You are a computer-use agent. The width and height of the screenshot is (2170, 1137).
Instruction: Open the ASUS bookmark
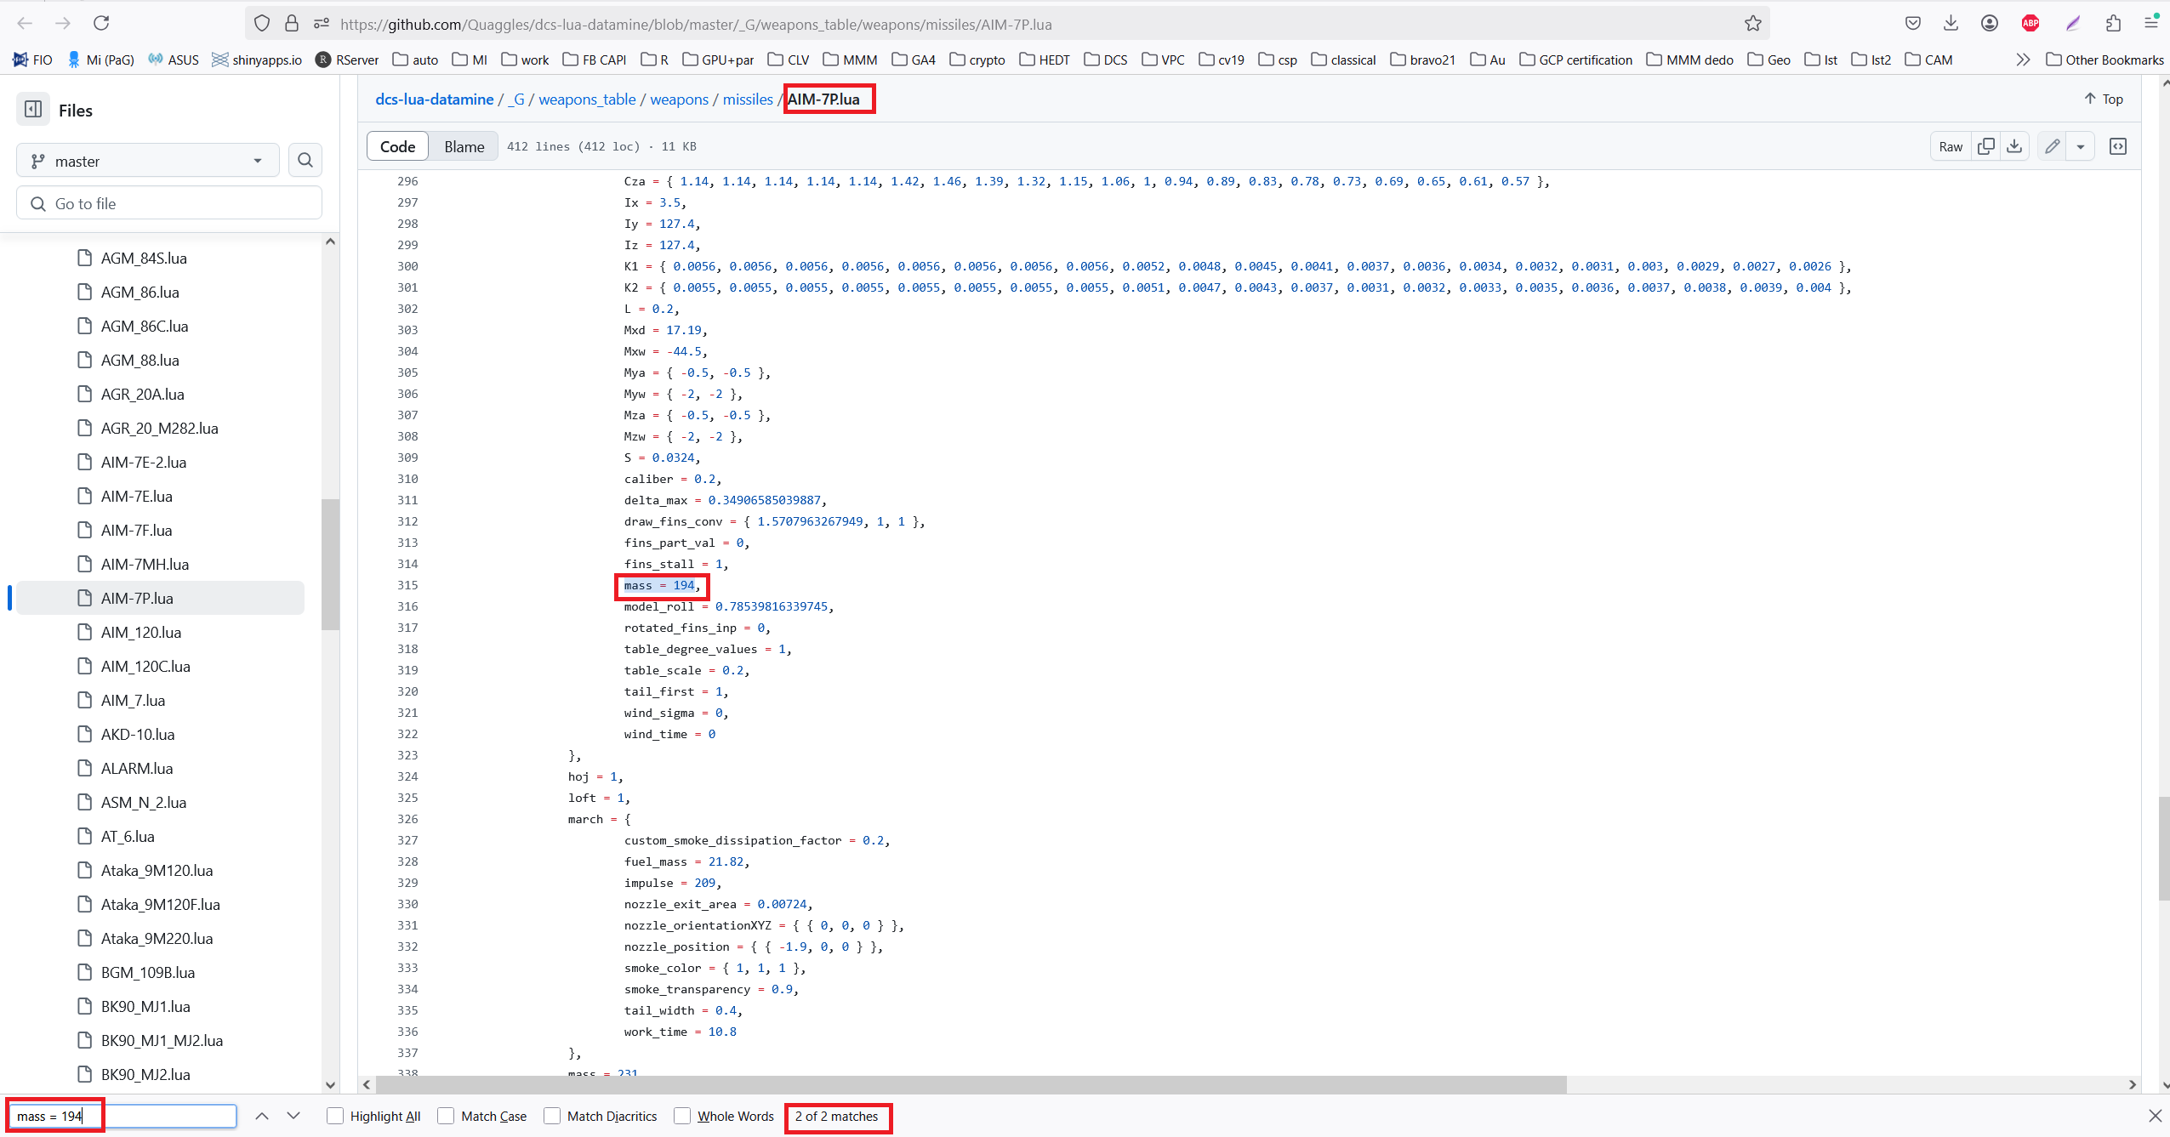174,60
